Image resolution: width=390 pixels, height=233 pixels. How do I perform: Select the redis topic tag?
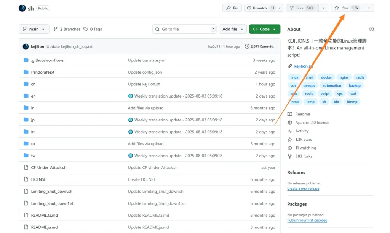tap(360, 77)
